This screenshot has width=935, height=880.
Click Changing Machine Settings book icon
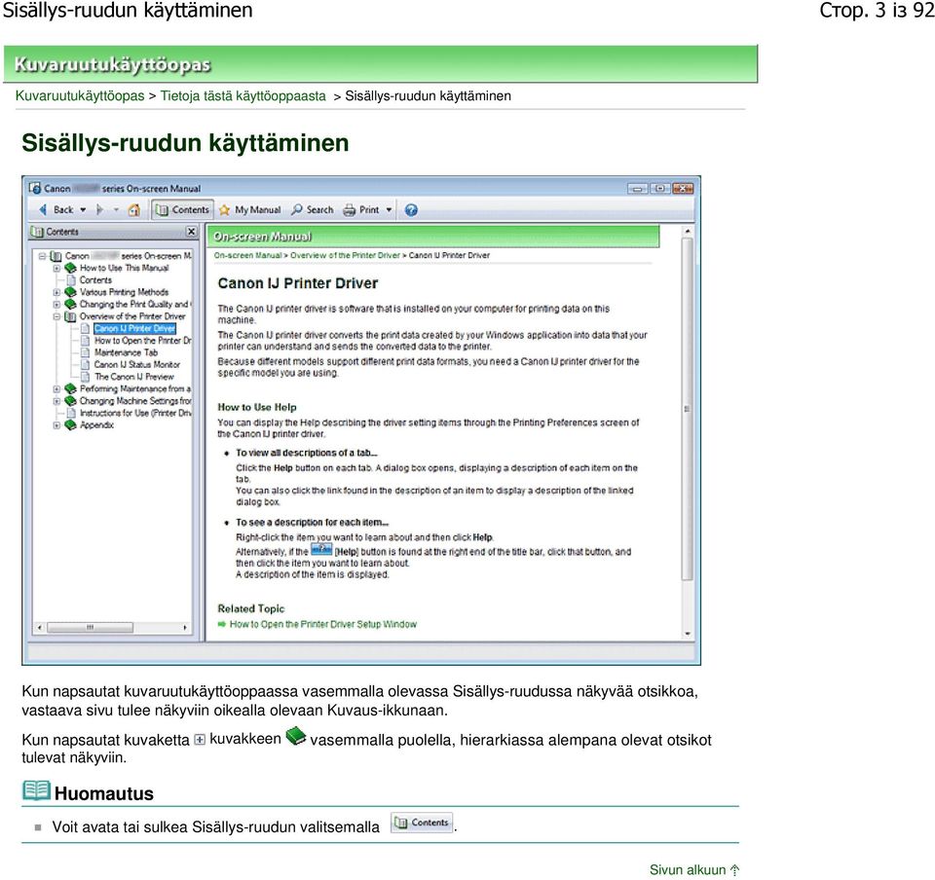pos(70,401)
